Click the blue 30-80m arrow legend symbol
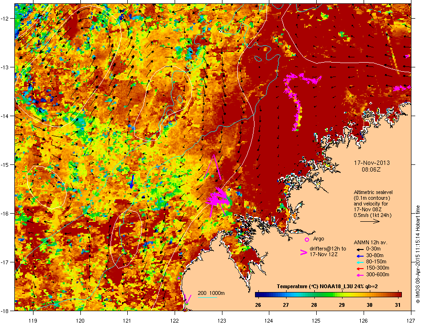Viewport: 421px width, 325px height. [x=361, y=256]
